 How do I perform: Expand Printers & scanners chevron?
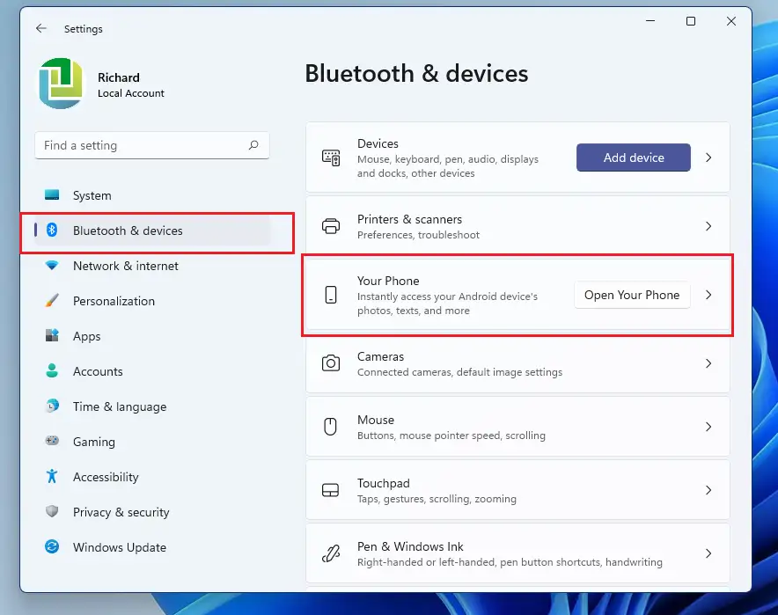click(x=708, y=226)
